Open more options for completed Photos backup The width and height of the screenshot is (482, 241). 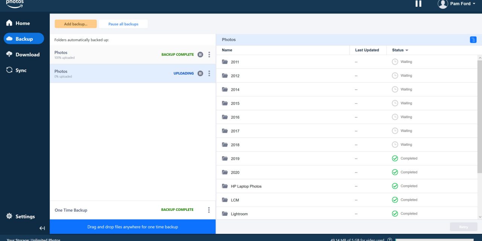coord(209,55)
